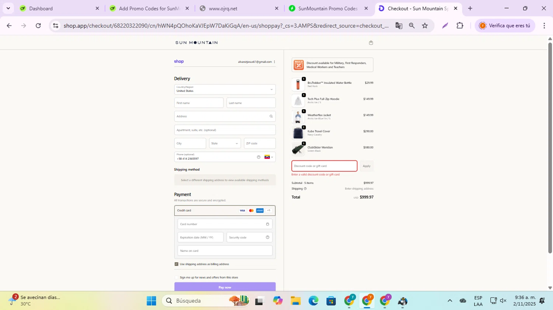This screenshot has height=310, width=553.
Task: Click the Last name field
Action: point(251,103)
